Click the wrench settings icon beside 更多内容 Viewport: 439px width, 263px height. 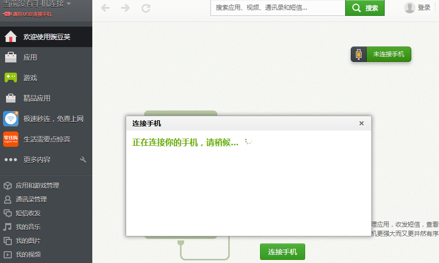click(x=83, y=160)
